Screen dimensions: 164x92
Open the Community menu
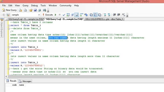[66, 6]
